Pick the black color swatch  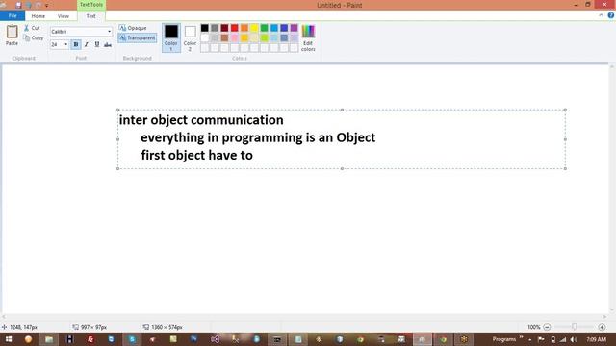(205, 28)
